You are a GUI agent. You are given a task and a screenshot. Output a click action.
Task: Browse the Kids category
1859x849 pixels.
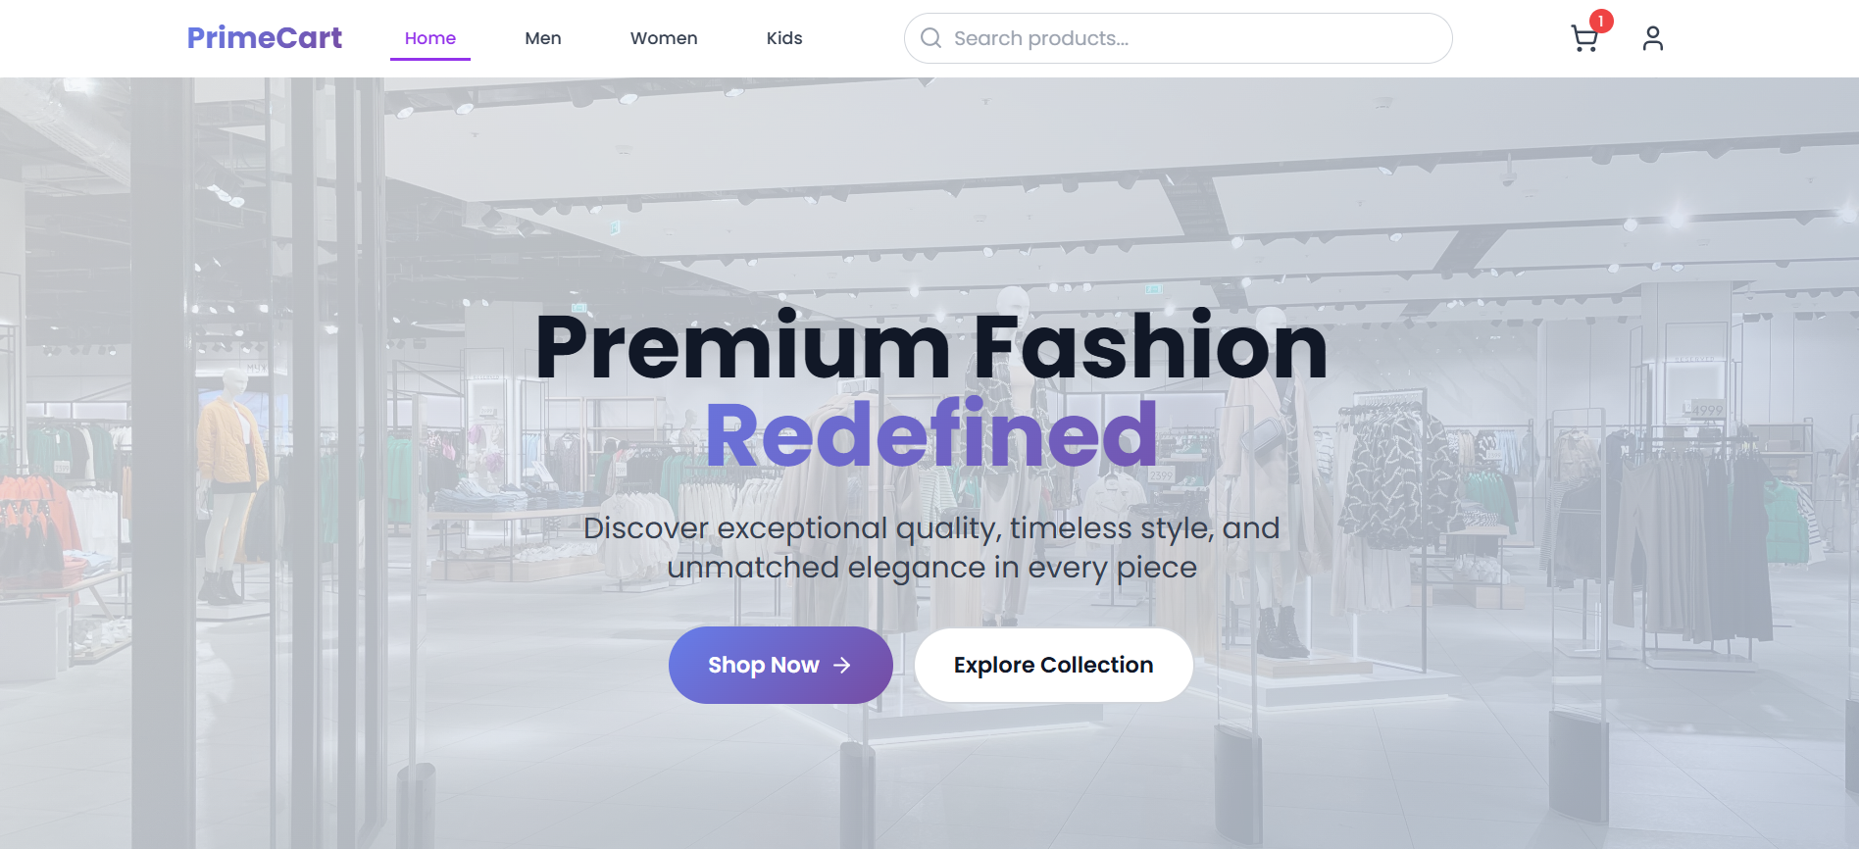[x=784, y=38]
